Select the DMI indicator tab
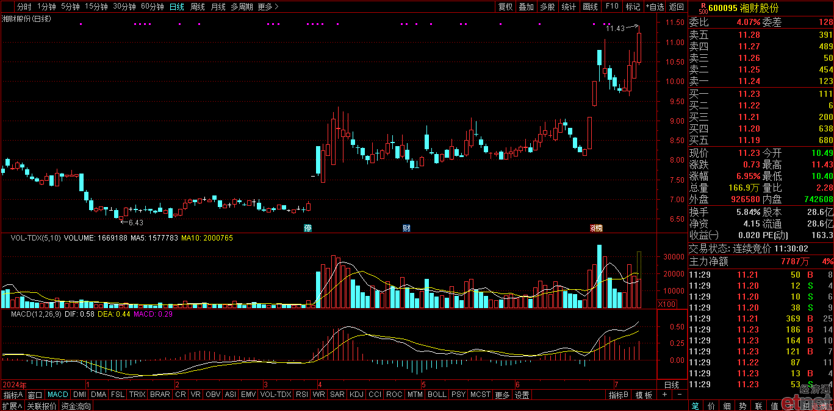Screen dimensions: 834x411 tap(79, 395)
